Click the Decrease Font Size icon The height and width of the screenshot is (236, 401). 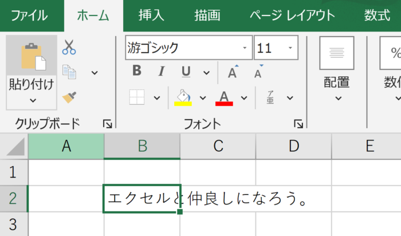(258, 72)
